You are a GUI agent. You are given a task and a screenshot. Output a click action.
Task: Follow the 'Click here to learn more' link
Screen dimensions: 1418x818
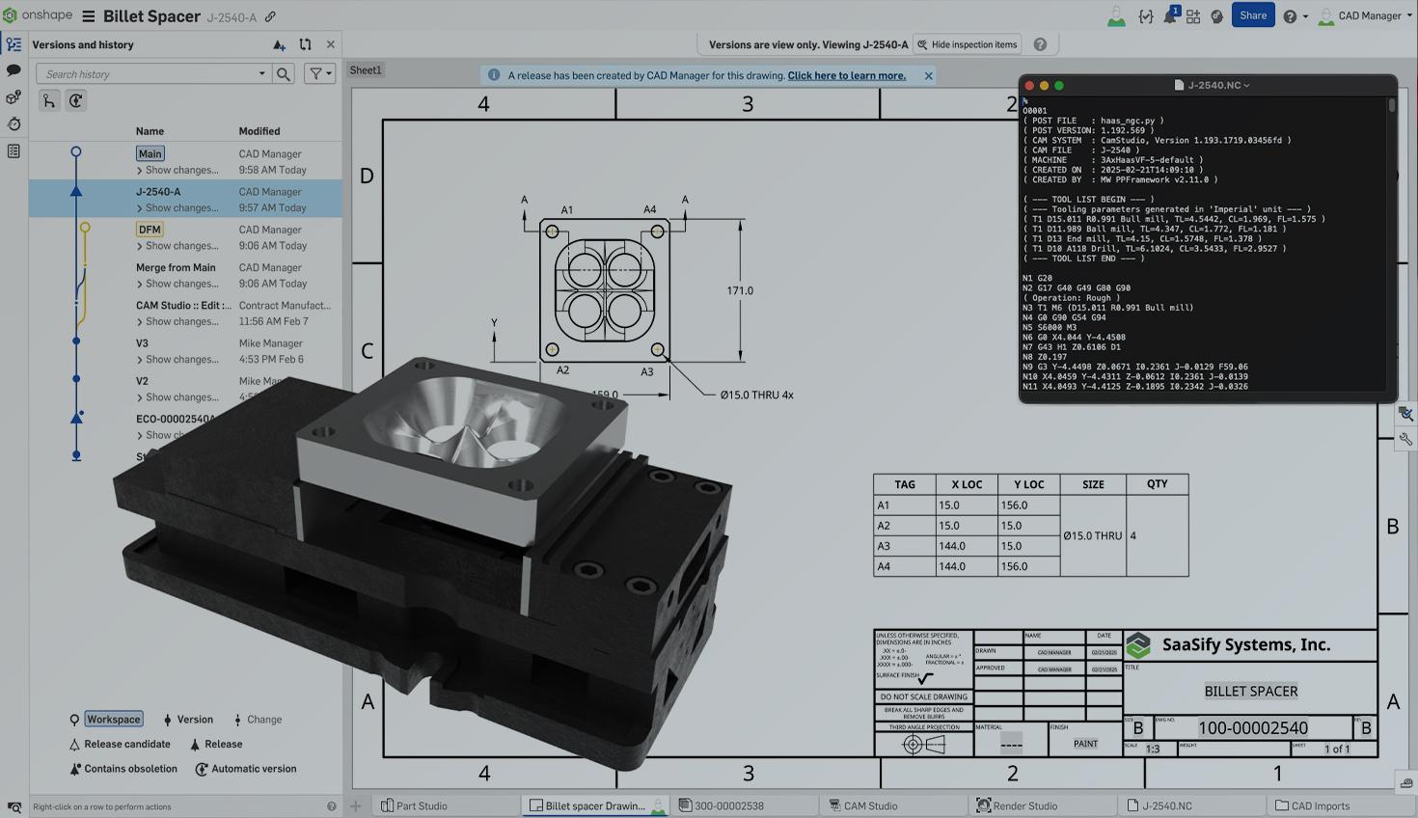coord(846,75)
